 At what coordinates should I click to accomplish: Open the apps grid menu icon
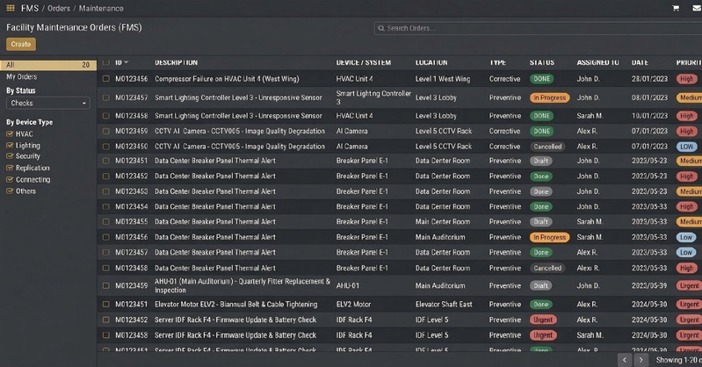click(11, 8)
